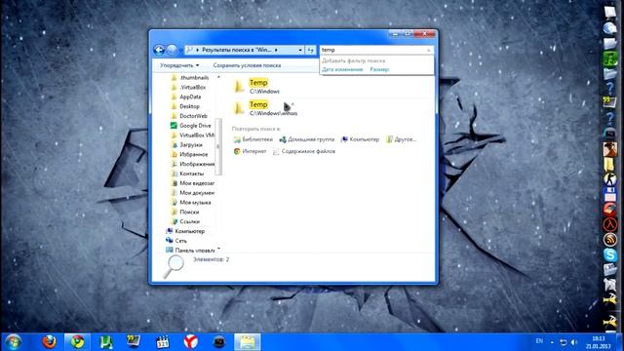Refresh the search results in address bar
Viewport: 624px width, 351px height.
tap(310, 50)
